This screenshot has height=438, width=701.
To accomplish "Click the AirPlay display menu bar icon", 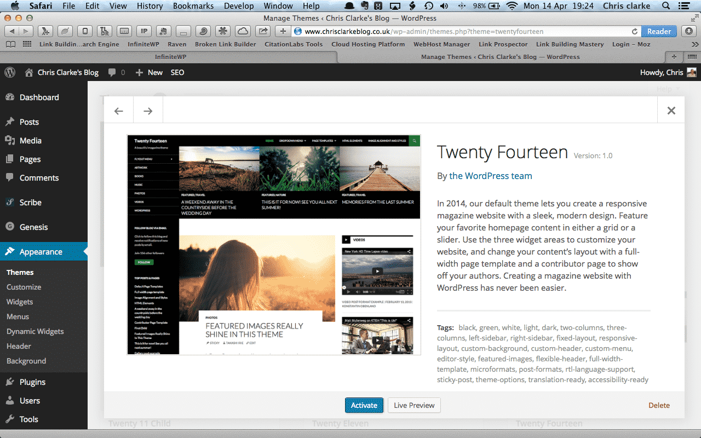I will coord(394,6).
